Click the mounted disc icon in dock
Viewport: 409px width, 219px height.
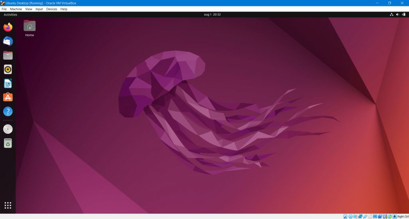coord(8,129)
